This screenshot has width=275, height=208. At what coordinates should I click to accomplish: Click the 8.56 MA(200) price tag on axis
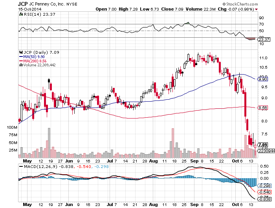tap(262, 108)
